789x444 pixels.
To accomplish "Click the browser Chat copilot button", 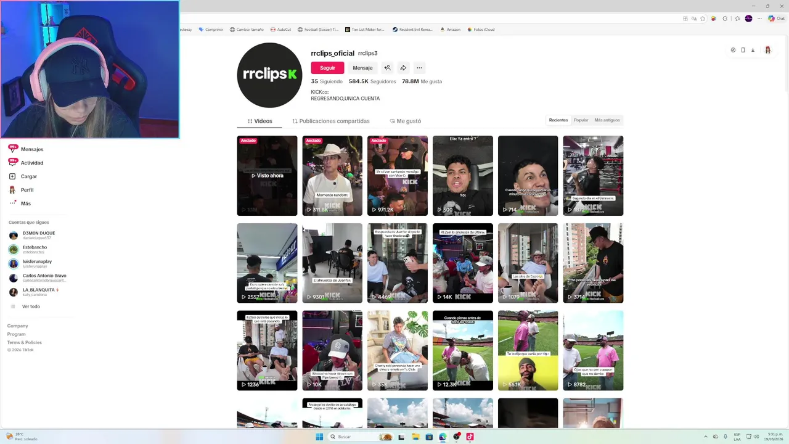I will coord(776,18).
